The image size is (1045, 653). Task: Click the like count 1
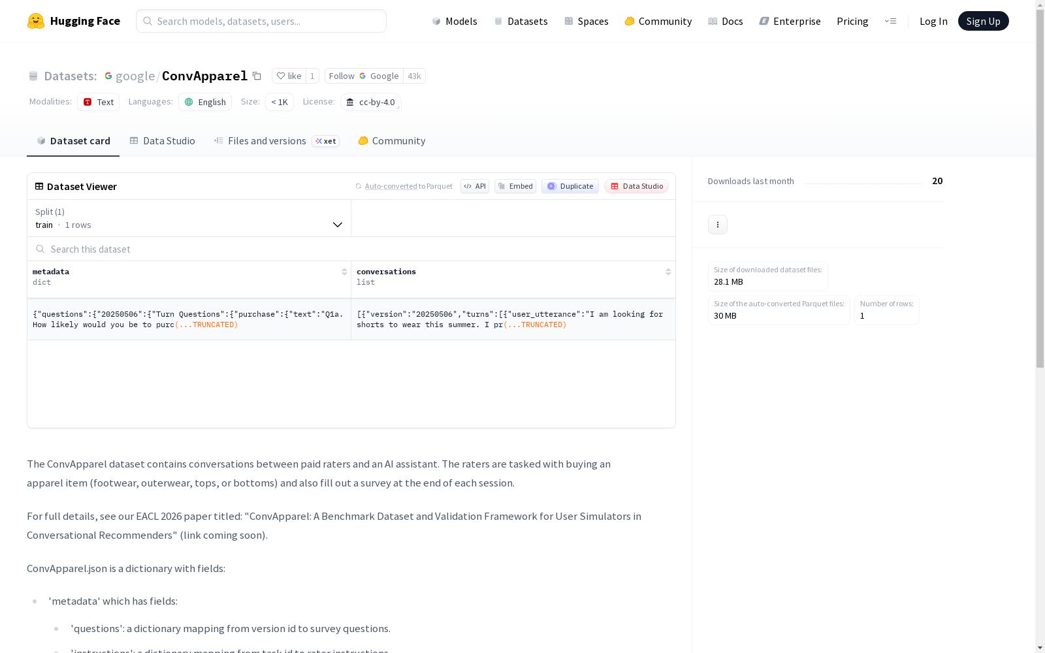pos(312,76)
